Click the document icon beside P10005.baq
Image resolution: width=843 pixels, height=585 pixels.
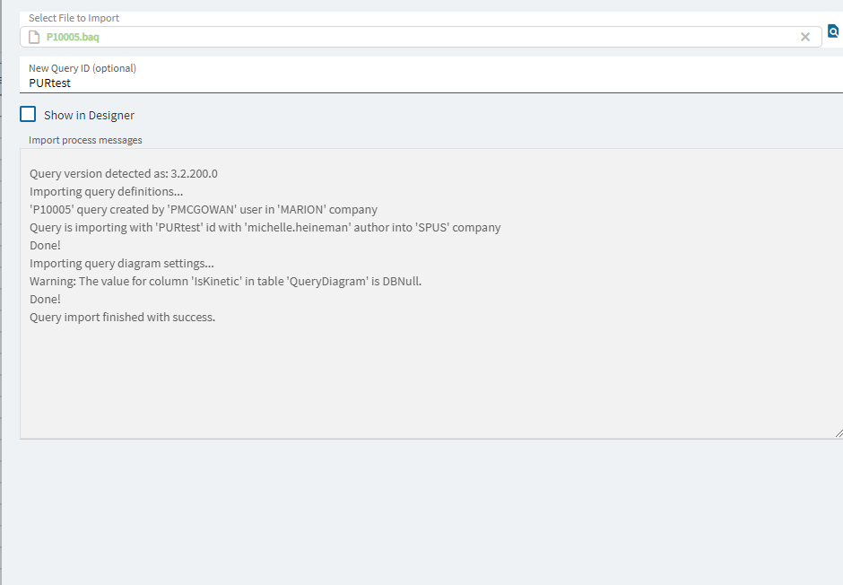(x=34, y=37)
